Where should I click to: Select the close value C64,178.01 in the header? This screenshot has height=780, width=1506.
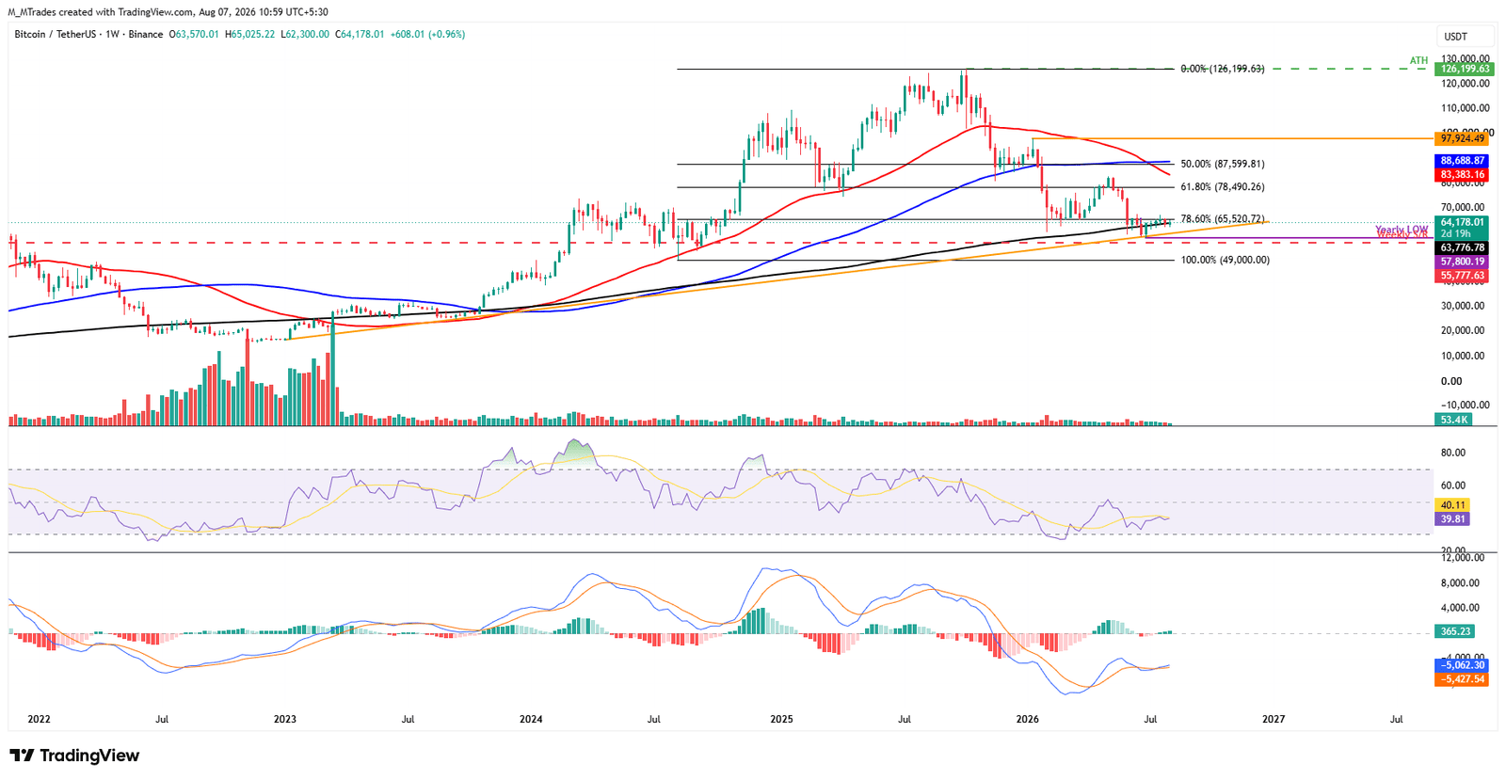coord(359,34)
